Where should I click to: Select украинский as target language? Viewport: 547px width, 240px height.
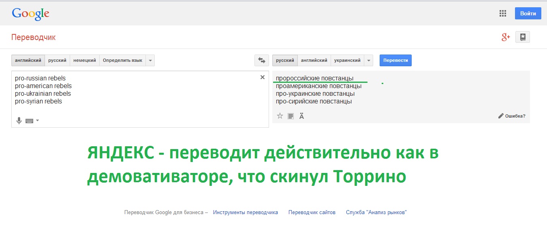click(347, 61)
